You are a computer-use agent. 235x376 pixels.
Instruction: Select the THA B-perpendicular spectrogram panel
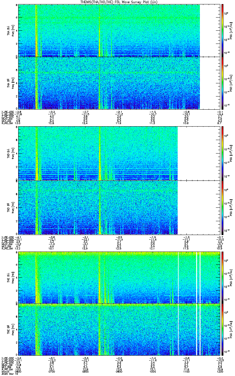[118, 30]
